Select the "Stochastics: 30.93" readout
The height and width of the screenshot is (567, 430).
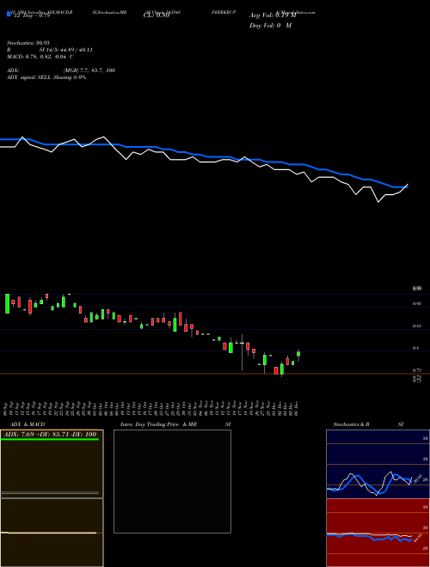pos(28,43)
